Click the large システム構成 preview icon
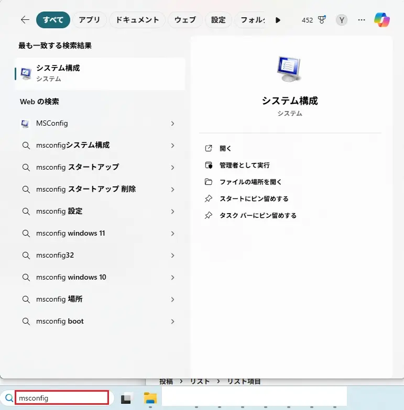The height and width of the screenshot is (410, 404). (x=289, y=69)
